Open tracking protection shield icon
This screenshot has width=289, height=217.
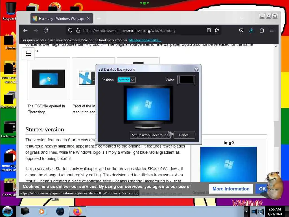(70, 31)
